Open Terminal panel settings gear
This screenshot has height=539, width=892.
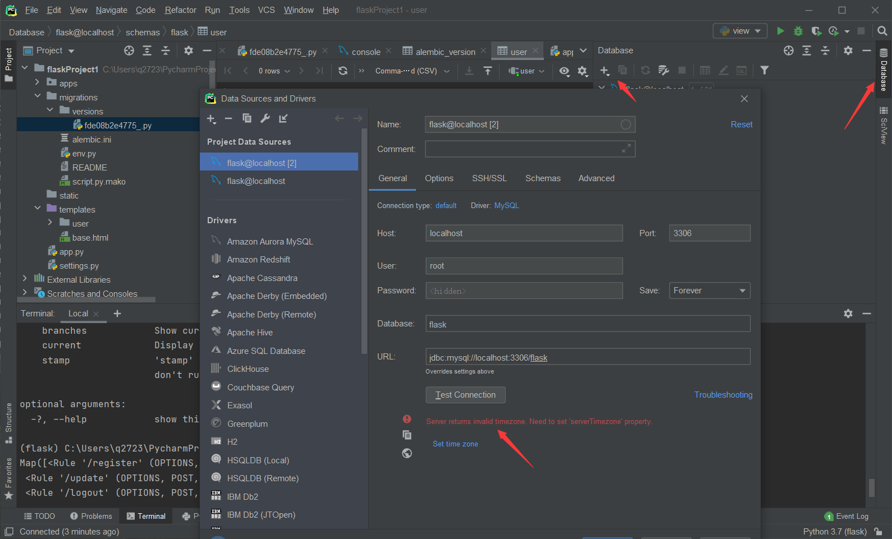click(x=848, y=314)
